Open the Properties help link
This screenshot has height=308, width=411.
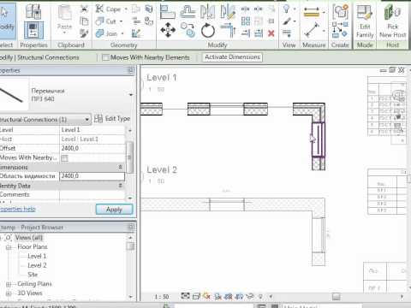coord(17,209)
